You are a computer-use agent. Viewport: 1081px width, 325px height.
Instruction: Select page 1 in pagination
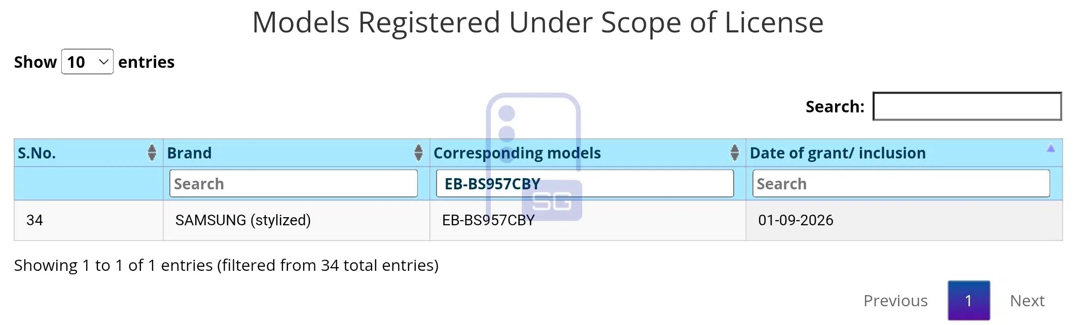point(968,301)
